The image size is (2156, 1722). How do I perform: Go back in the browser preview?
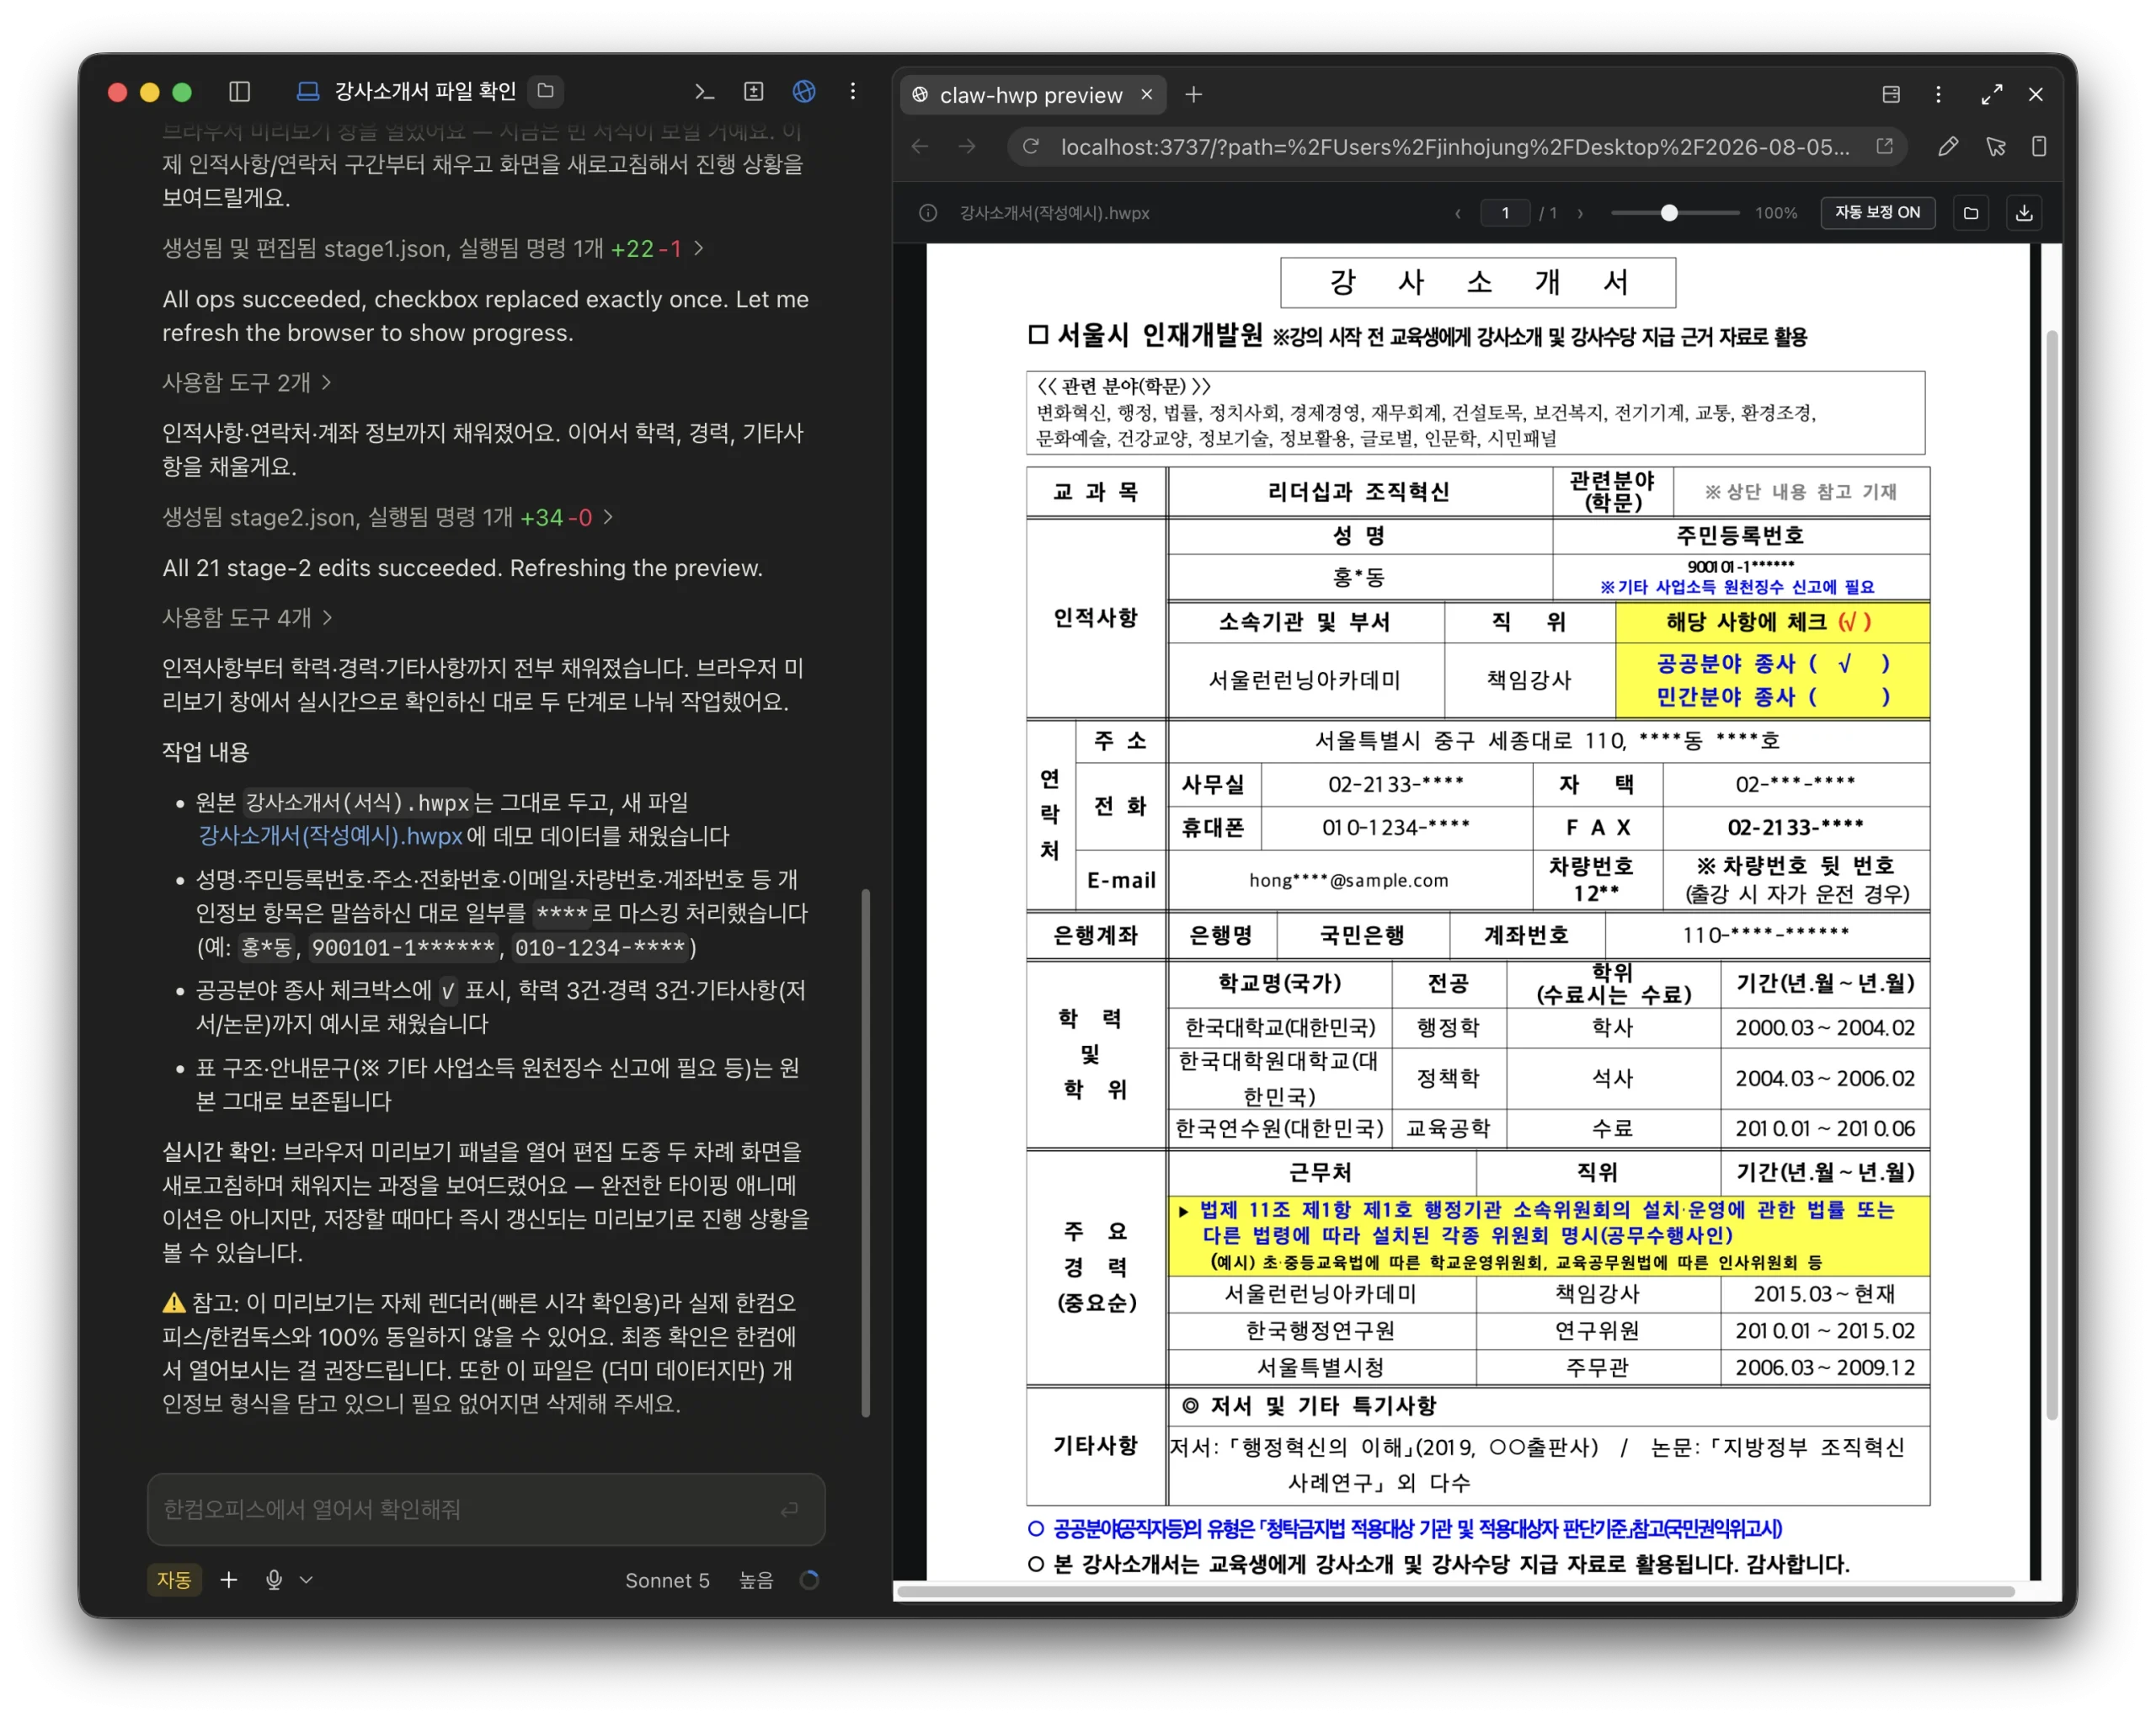(x=920, y=147)
